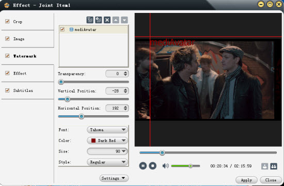Select the mediAvatar row in watermark list
This screenshot has width=284, height=186.
pyautogui.click(x=93, y=29)
